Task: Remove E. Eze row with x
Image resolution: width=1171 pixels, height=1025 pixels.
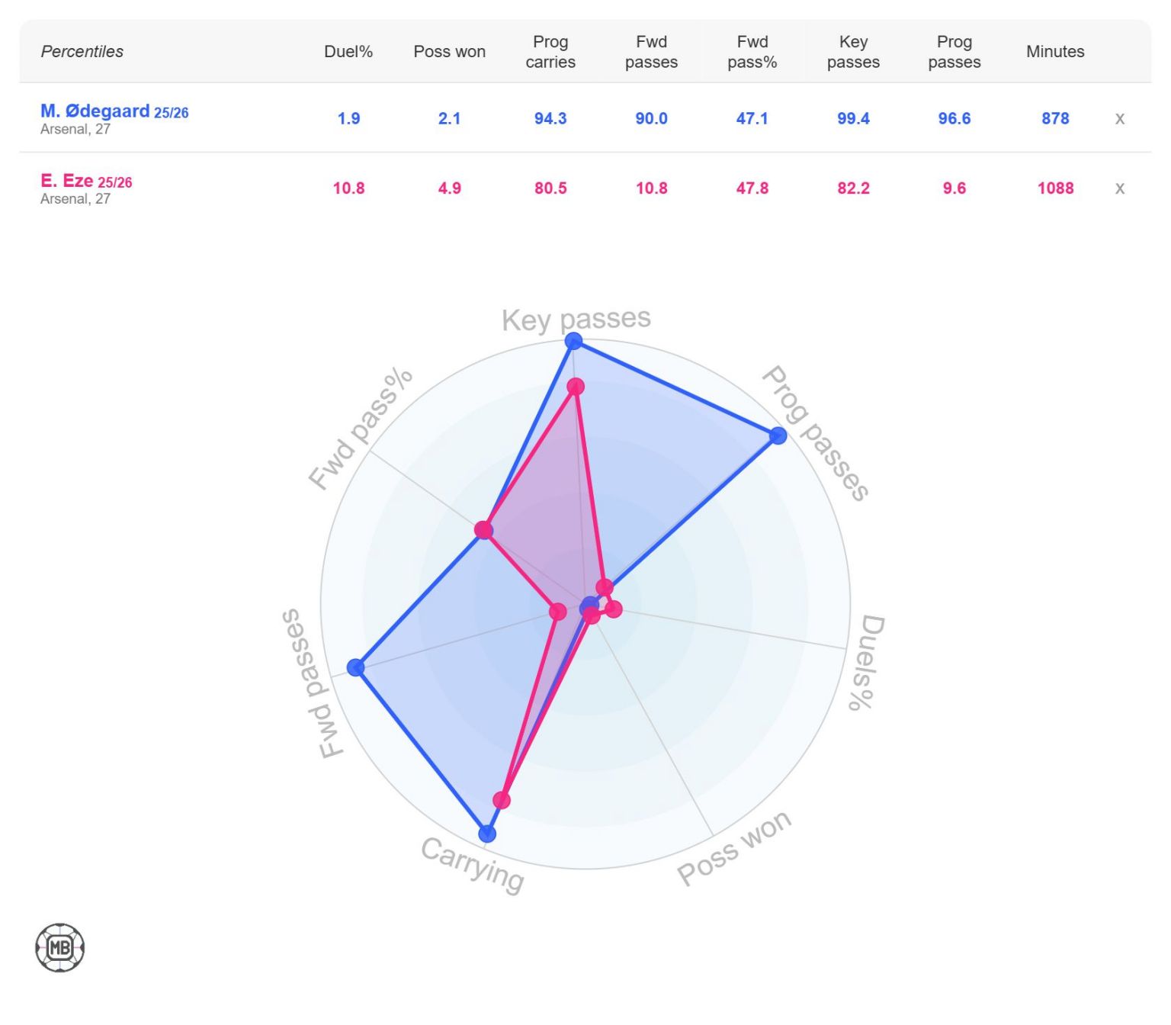Action: click(1119, 188)
